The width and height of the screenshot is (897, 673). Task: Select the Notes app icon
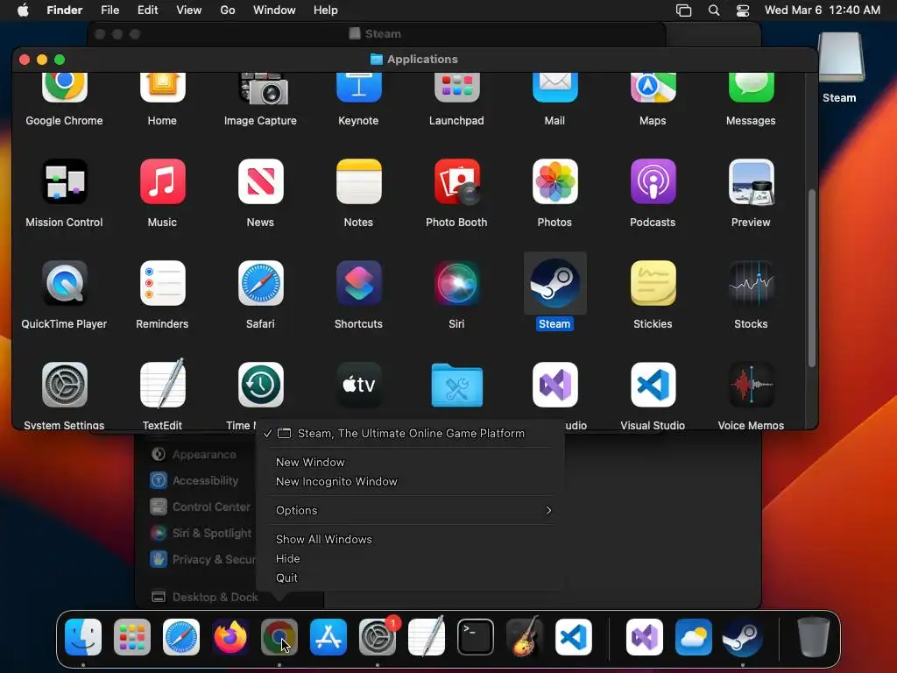[x=358, y=181]
